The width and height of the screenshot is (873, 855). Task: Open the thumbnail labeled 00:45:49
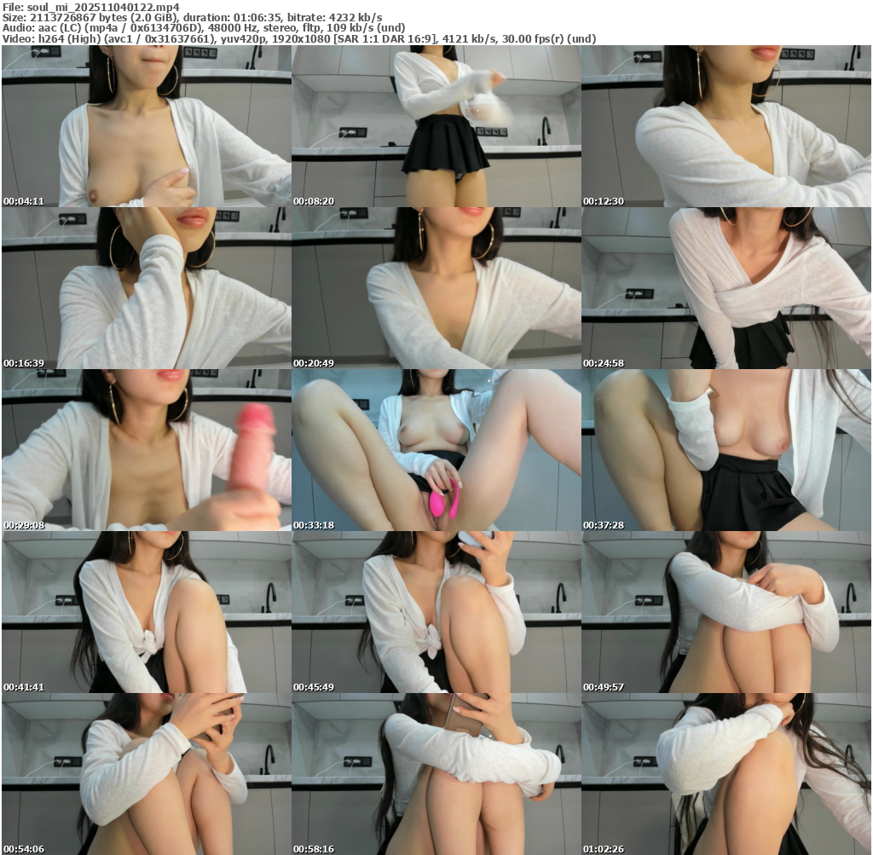(436, 612)
